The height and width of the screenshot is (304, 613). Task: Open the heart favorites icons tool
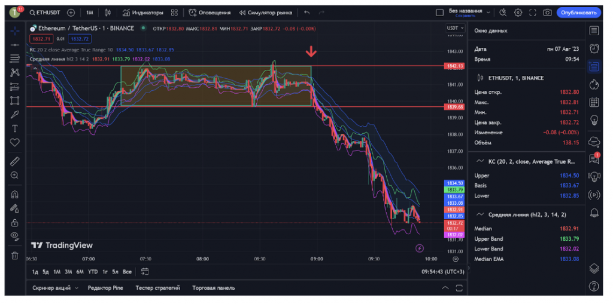pyautogui.click(x=15, y=142)
